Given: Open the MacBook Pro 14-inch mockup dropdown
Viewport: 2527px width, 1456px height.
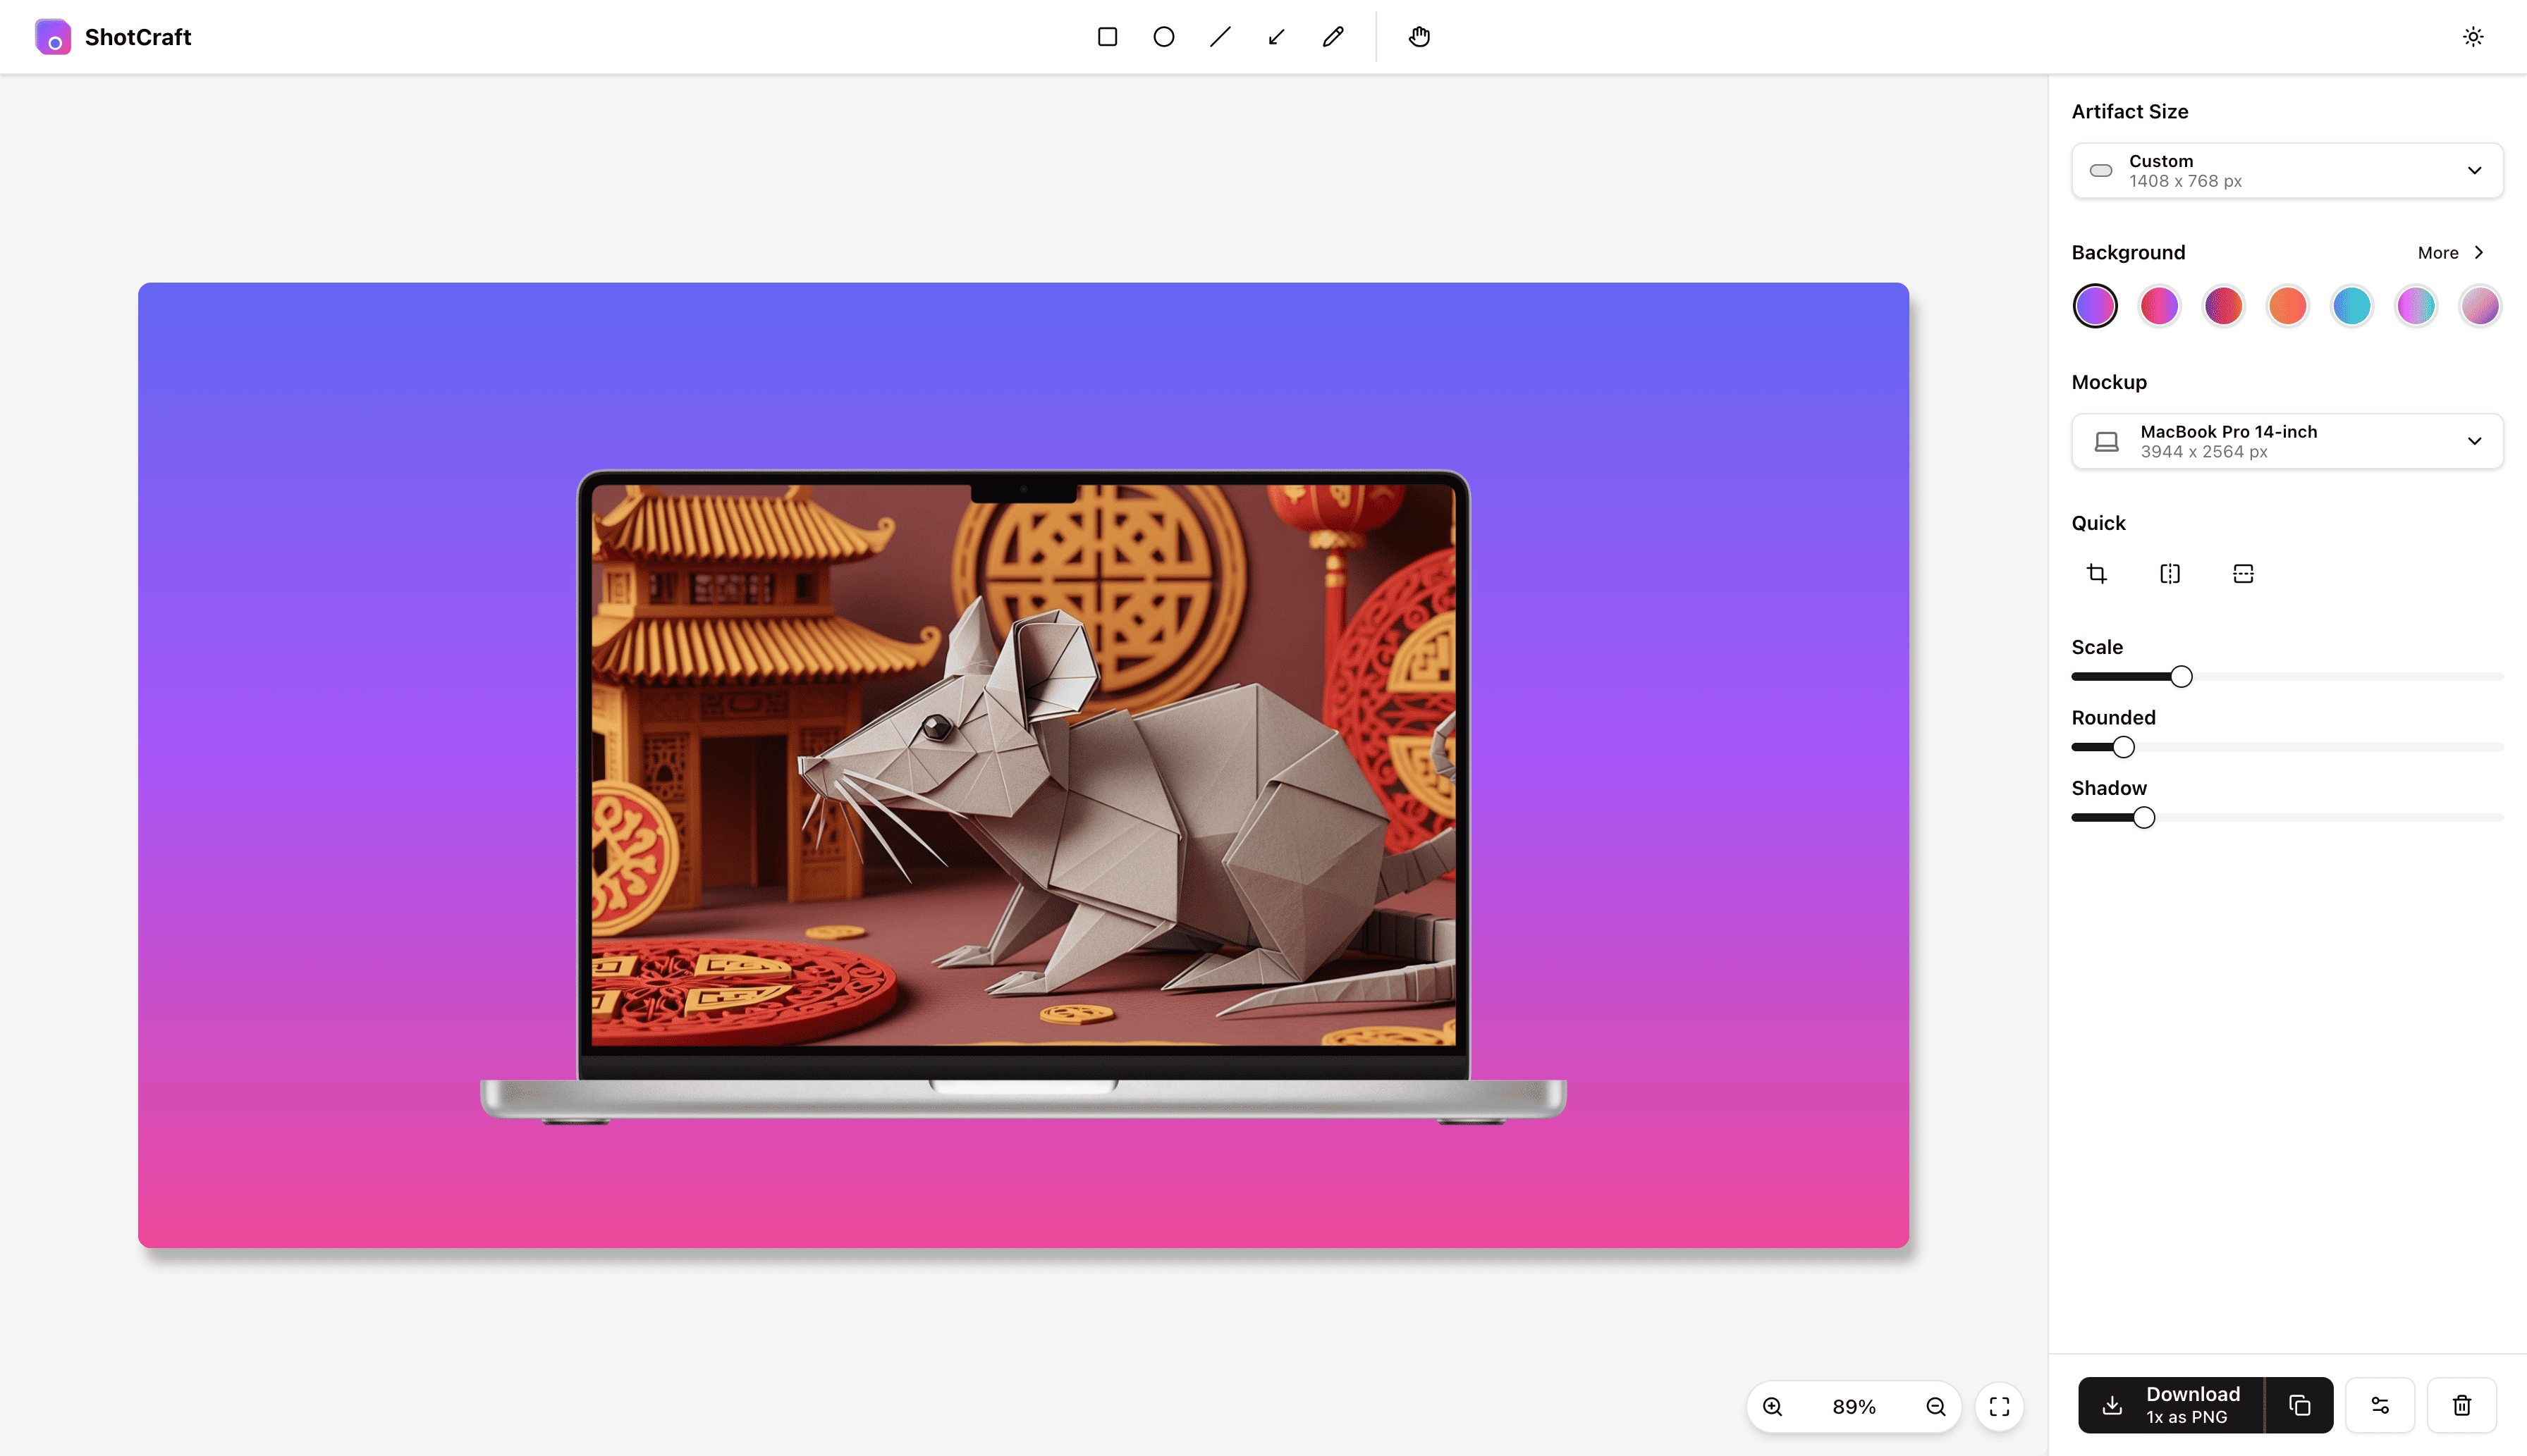Looking at the screenshot, I should click(2287, 441).
